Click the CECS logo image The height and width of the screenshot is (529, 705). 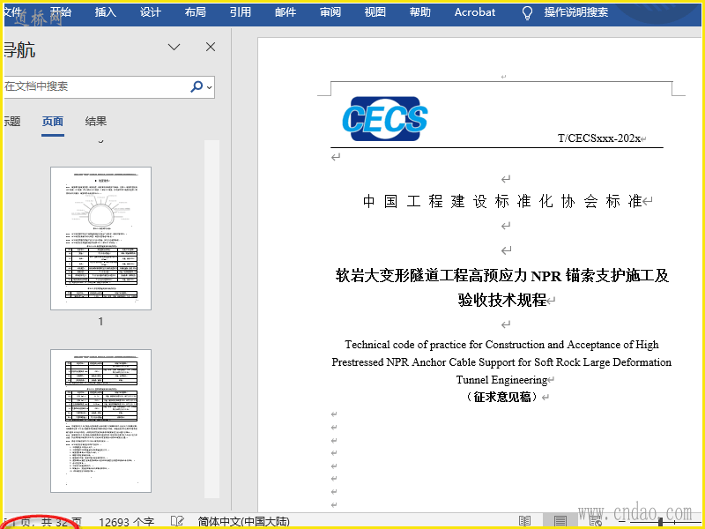tap(385, 119)
